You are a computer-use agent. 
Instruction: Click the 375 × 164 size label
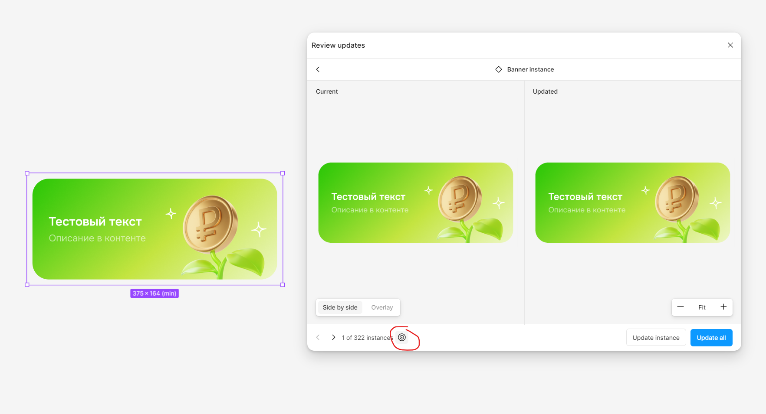click(x=155, y=293)
